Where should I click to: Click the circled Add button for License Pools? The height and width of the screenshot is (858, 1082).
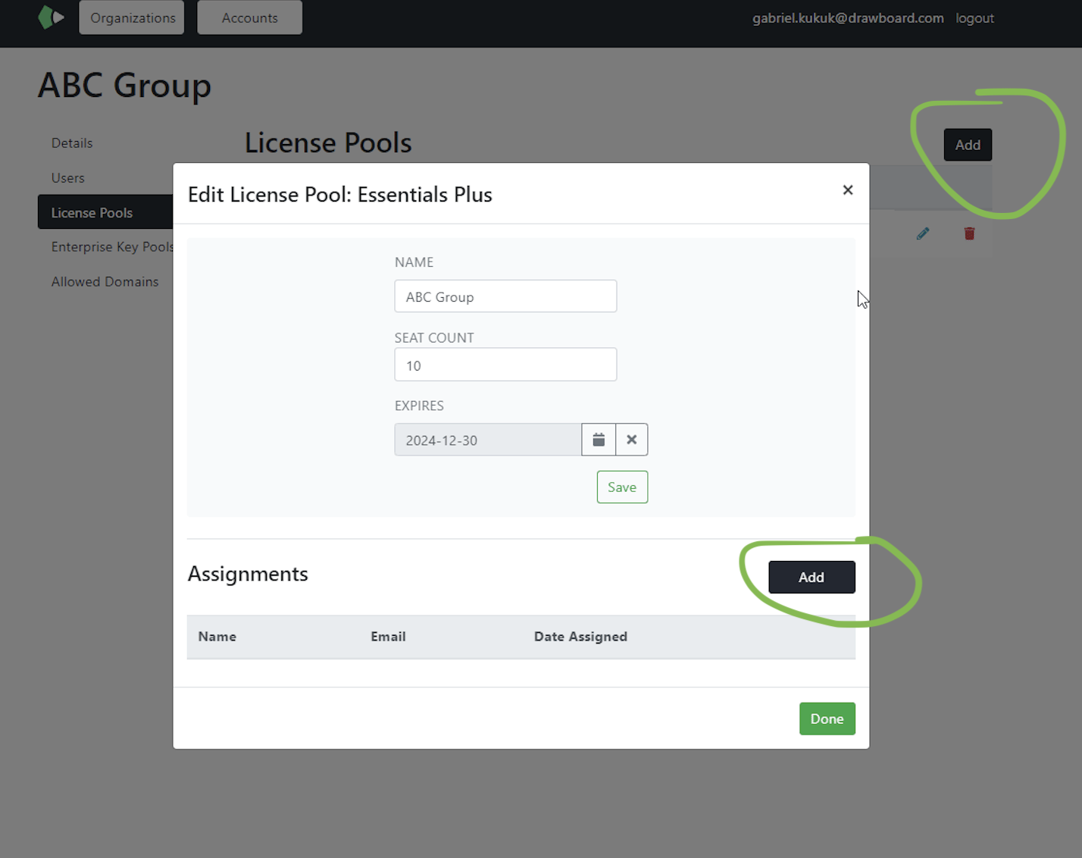(x=967, y=145)
